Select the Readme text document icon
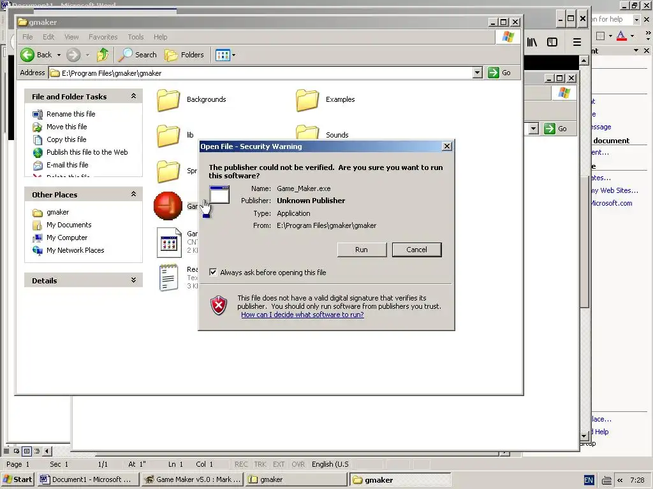The height and width of the screenshot is (489, 653). click(168, 278)
